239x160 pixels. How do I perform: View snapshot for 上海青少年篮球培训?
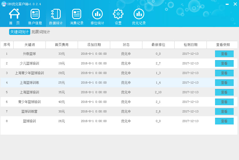coord(224,73)
